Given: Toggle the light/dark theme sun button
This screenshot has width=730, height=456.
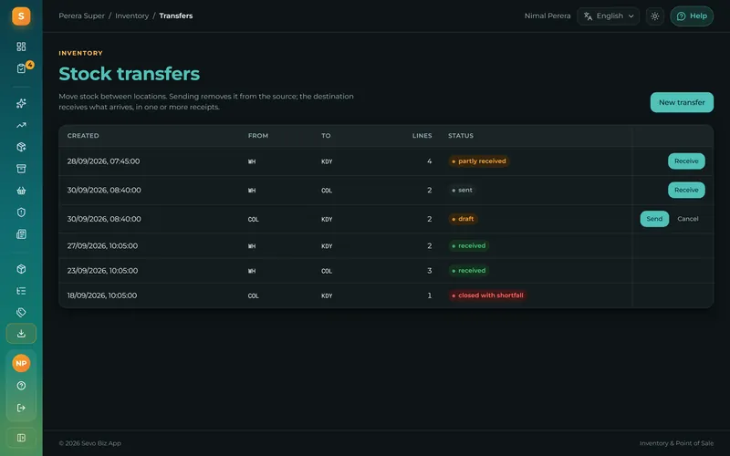Looking at the screenshot, I should 654,16.
